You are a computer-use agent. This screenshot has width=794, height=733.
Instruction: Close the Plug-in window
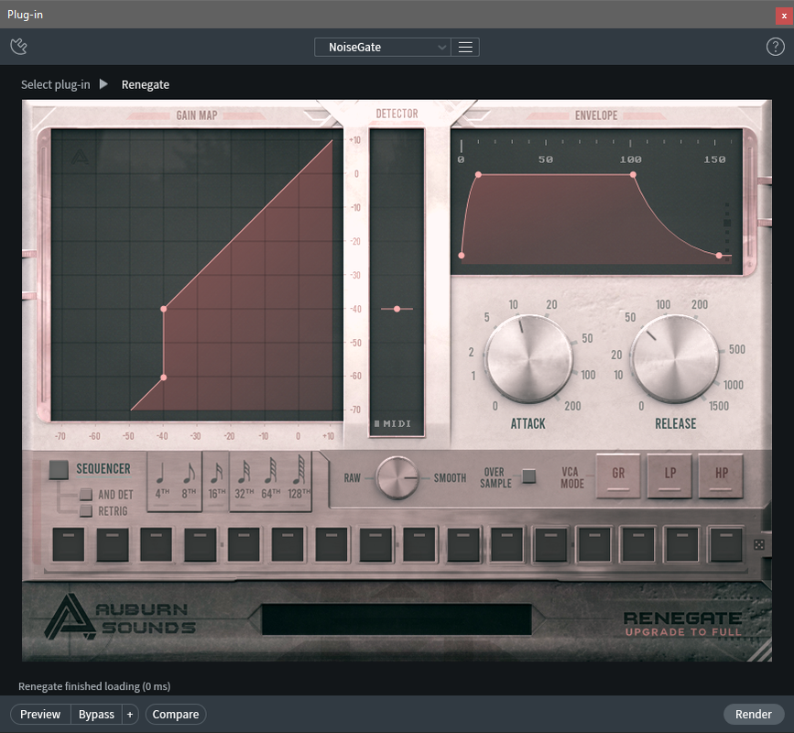[x=784, y=16]
